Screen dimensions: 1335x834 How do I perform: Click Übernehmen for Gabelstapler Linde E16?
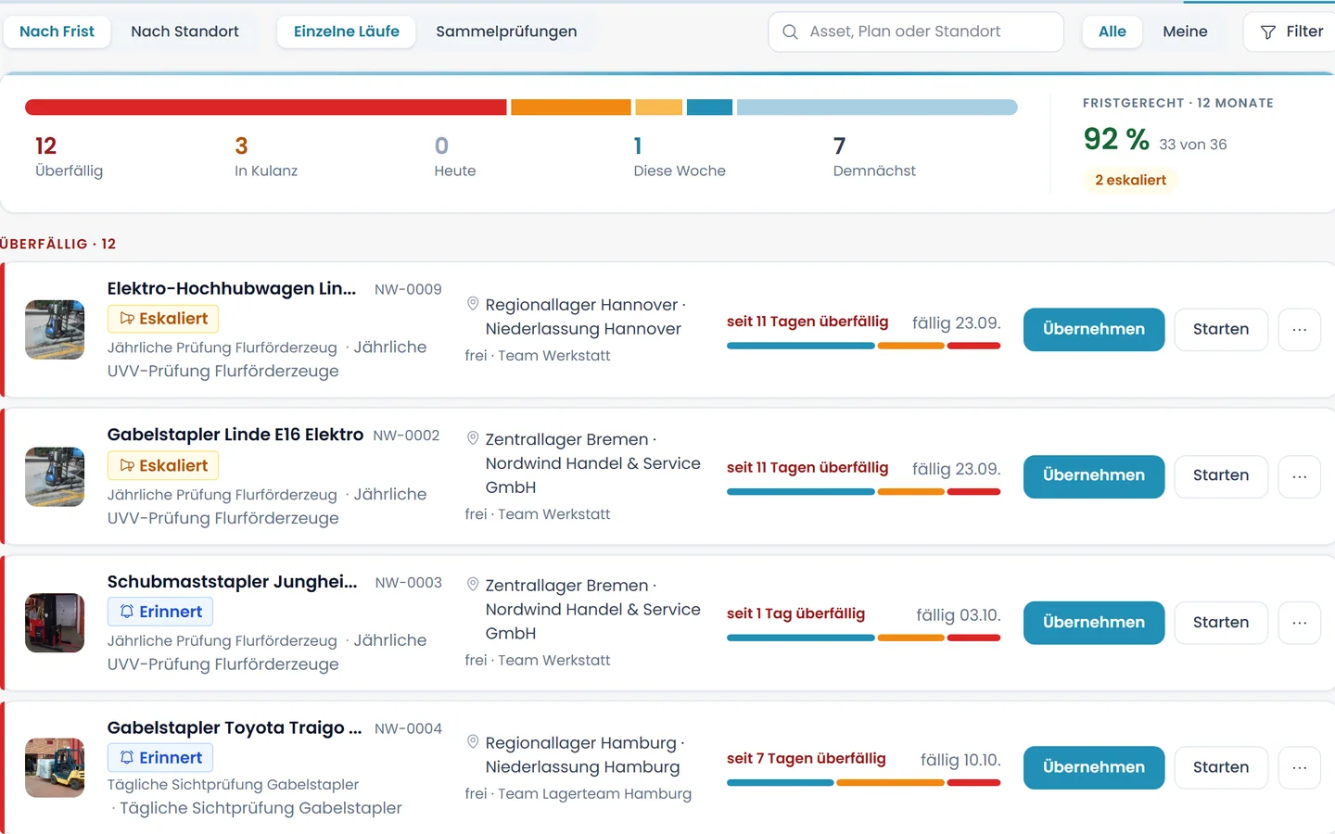click(1094, 476)
